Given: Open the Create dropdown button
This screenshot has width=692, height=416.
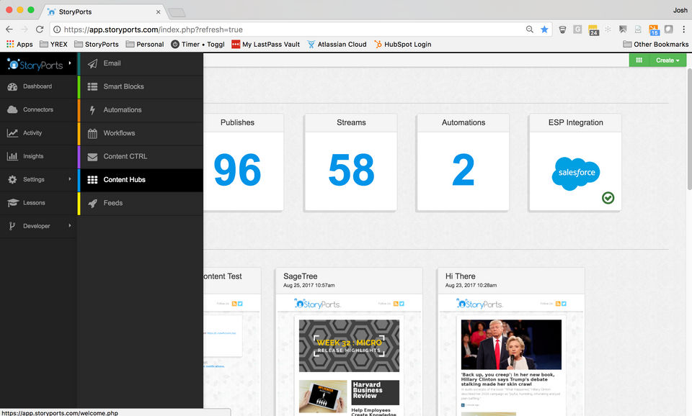Looking at the screenshot, I should [x=667, y=60].
